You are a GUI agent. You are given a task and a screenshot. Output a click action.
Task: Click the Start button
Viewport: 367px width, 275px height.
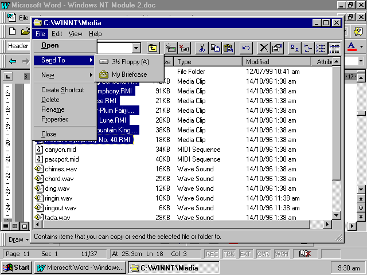[x=16, y=268]
